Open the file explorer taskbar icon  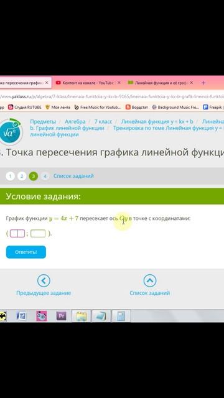pyautogui.click(x=82, y=316)
